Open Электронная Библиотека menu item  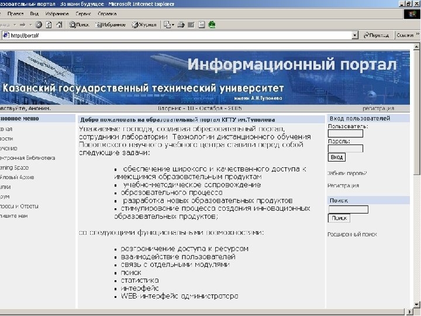(27, 158)
